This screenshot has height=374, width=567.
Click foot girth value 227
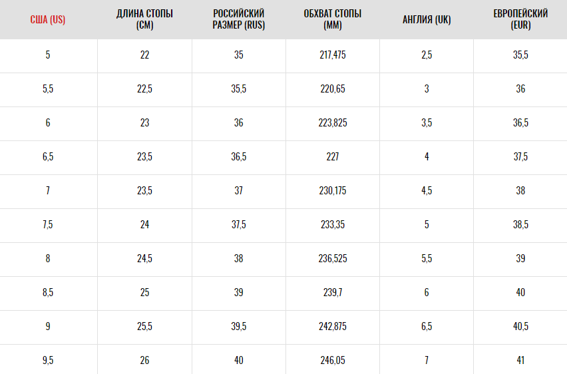(x=333, y=157)
